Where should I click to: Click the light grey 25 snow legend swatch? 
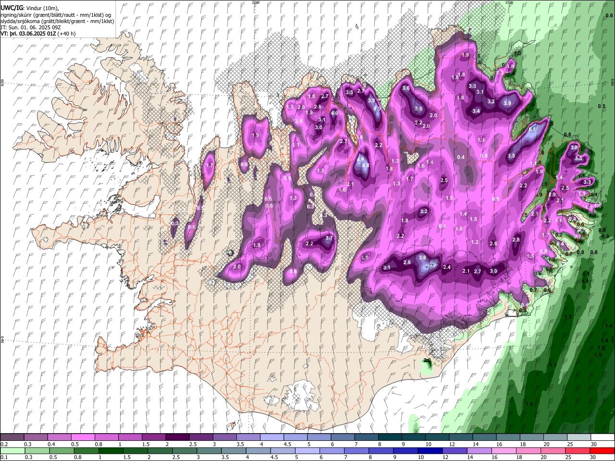click(x=579, y=437)
